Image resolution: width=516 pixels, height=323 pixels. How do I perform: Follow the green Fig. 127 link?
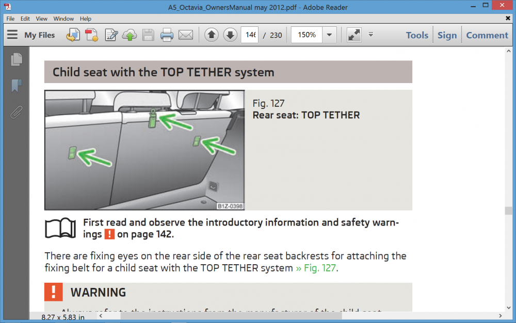tap(316, 268)
